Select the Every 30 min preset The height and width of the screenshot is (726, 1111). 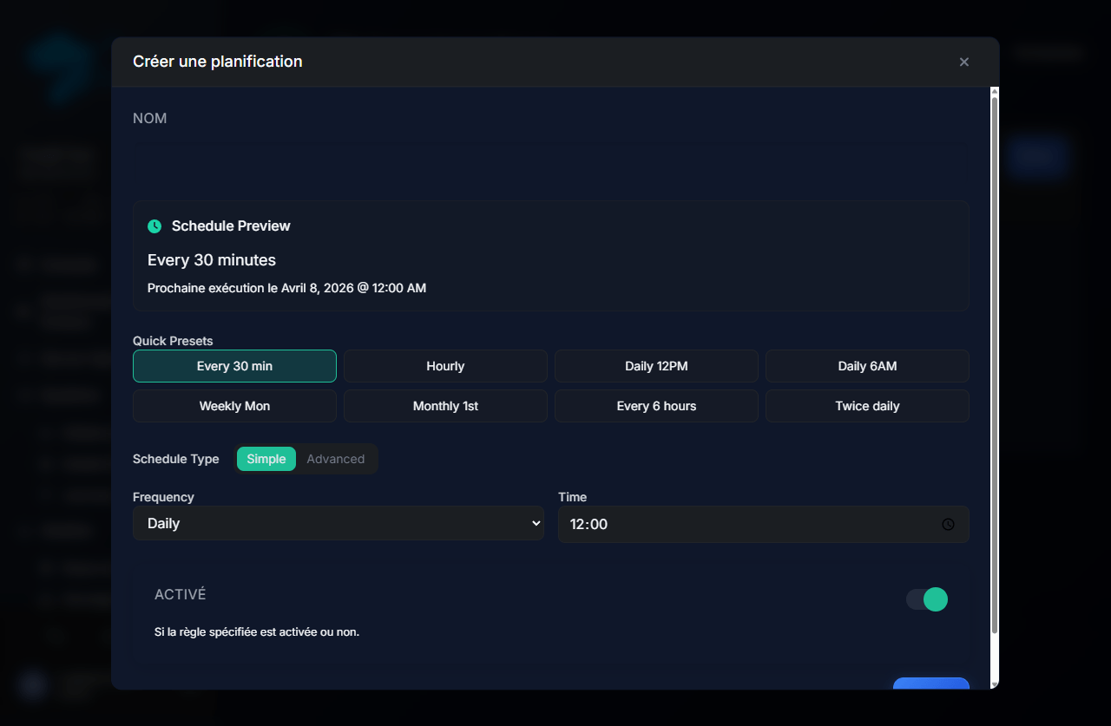(234, 366)
